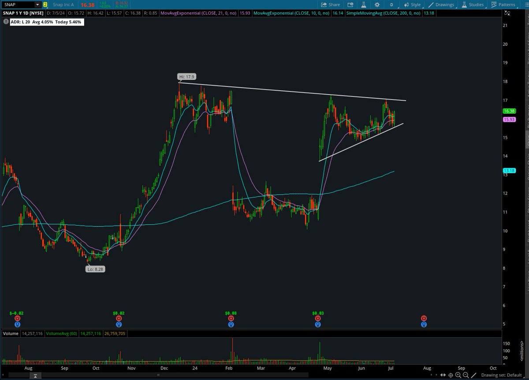Click the VolumeAvg (60) study label
The height and width of the screenshot is (380, 529).
tap(61, 334)
